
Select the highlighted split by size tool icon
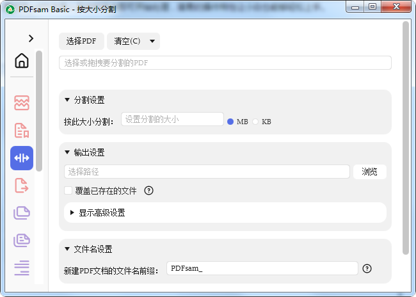click(x=22, y=158)
